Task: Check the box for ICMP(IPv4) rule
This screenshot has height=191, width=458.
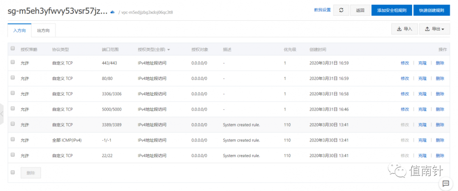Action: [x=13, y=139]
